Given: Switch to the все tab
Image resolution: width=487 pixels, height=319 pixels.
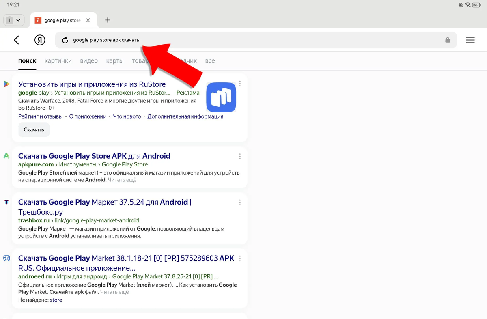Looking at the screenshot, I should click(210, 61).
